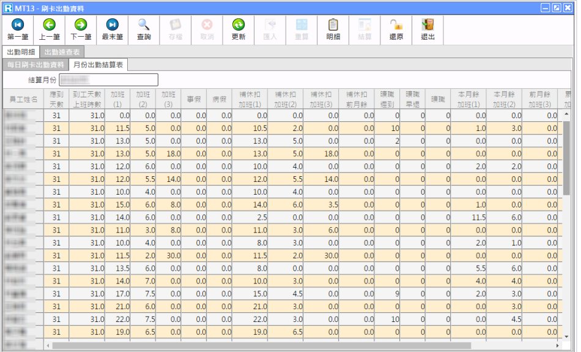Click the horizontal scrollbar thumb

(262, 345)
